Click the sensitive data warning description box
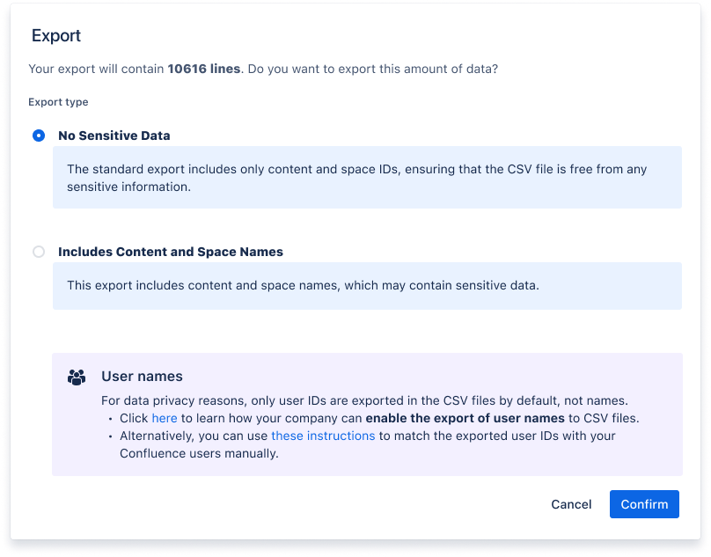The image size is (711, 557). [x=367, y=286]
